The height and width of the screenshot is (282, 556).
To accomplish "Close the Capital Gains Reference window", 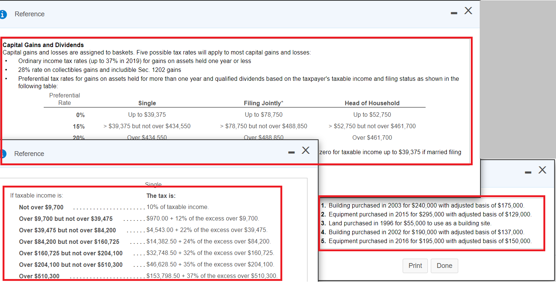I will click(x=468, y=11).
